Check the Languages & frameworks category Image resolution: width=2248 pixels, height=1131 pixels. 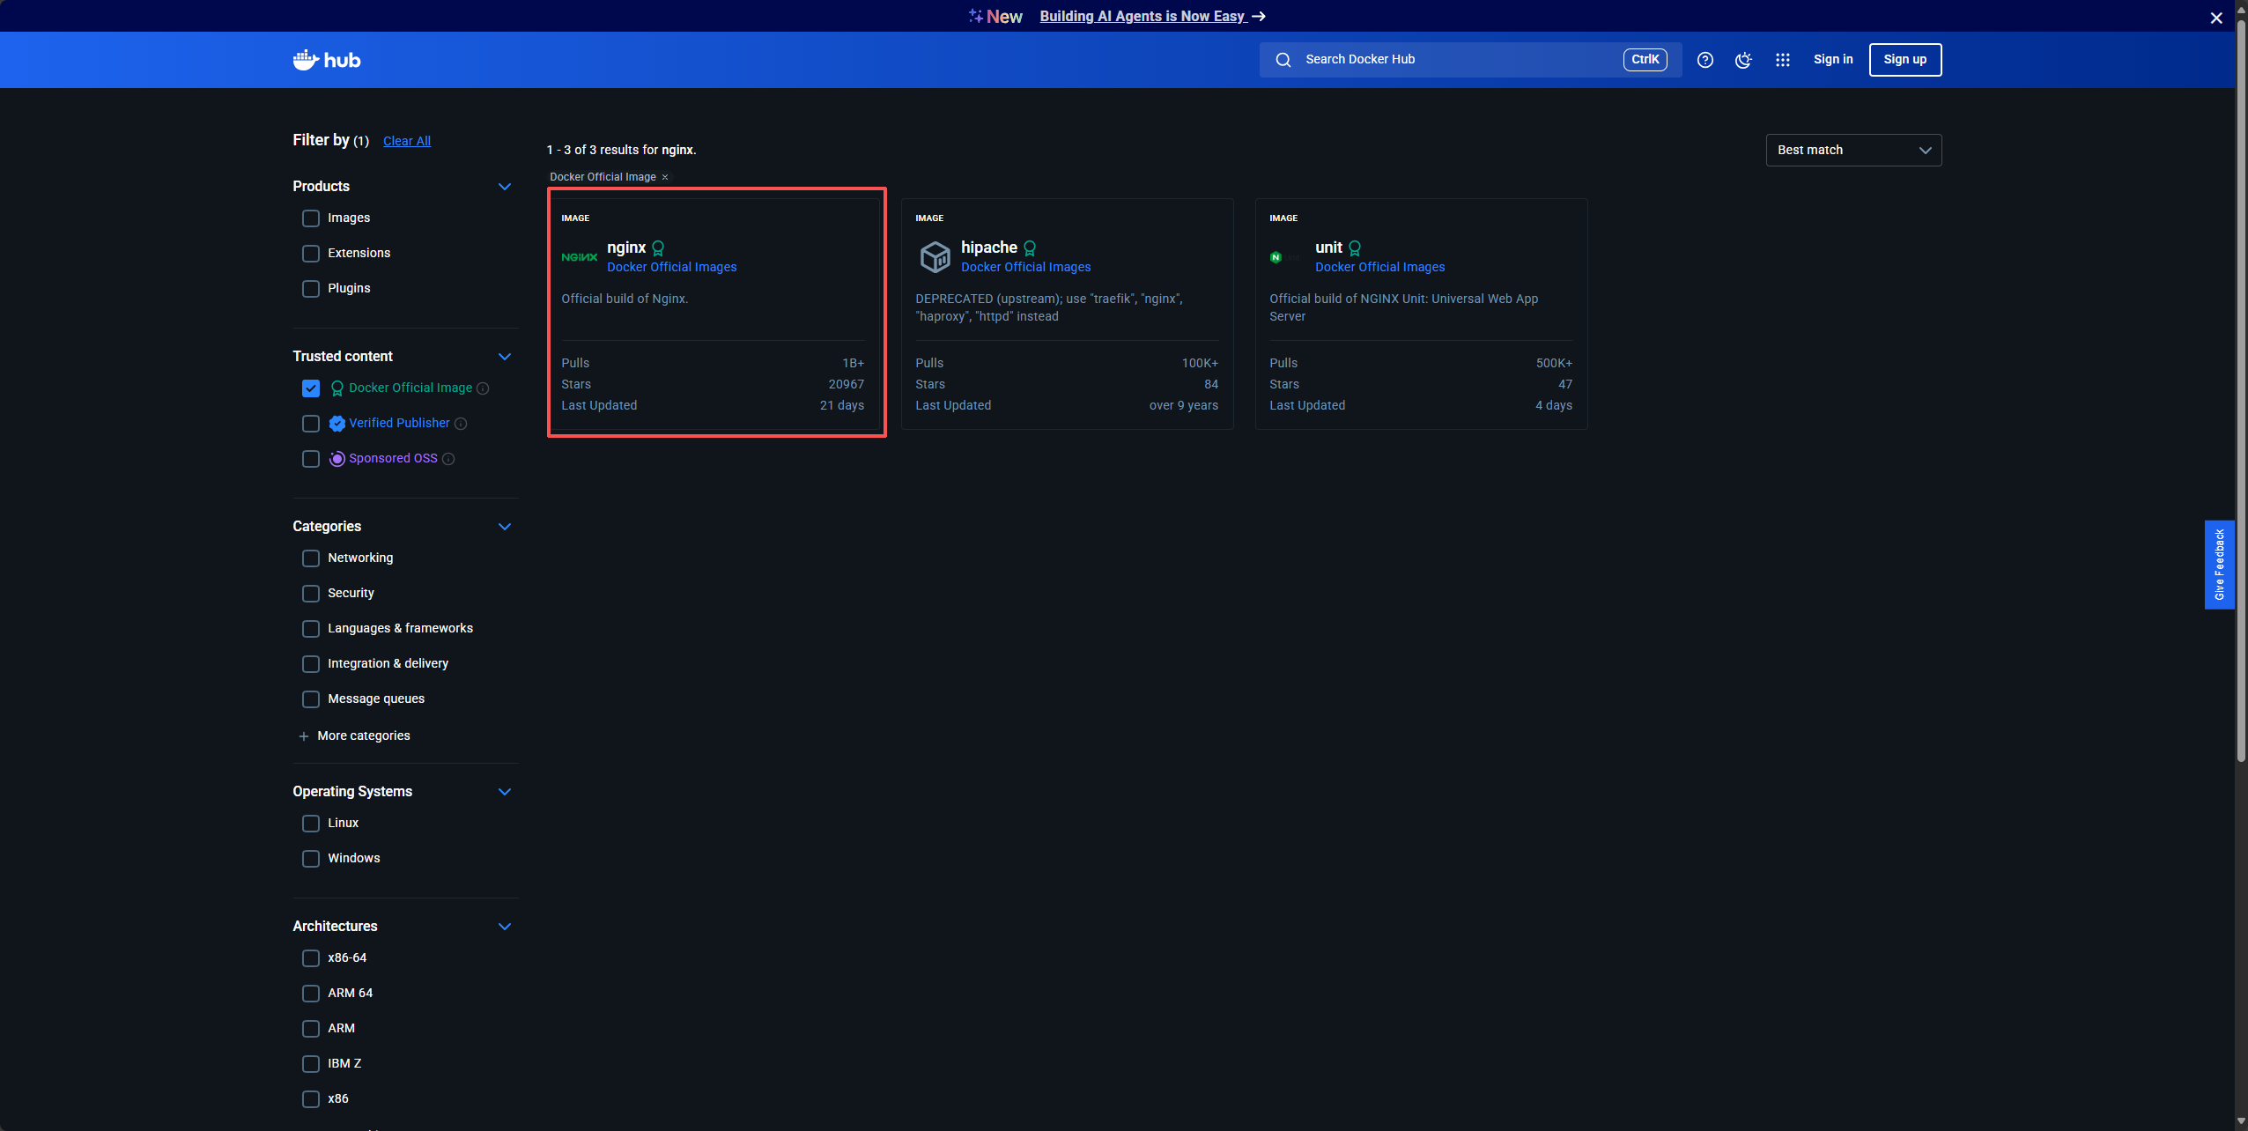point(311,629)
